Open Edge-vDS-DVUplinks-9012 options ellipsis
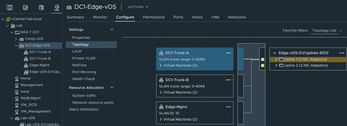The width and height of the screenshot is (347, 126). point(342,53)
